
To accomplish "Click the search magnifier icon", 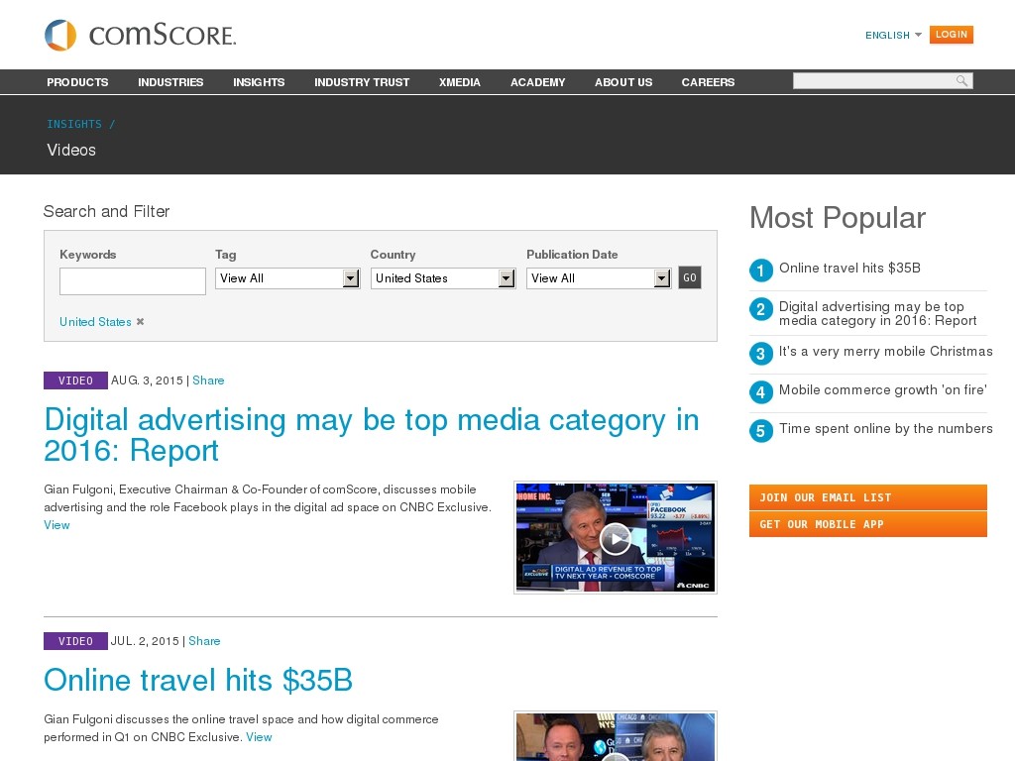I will click(x=961, y=81).
